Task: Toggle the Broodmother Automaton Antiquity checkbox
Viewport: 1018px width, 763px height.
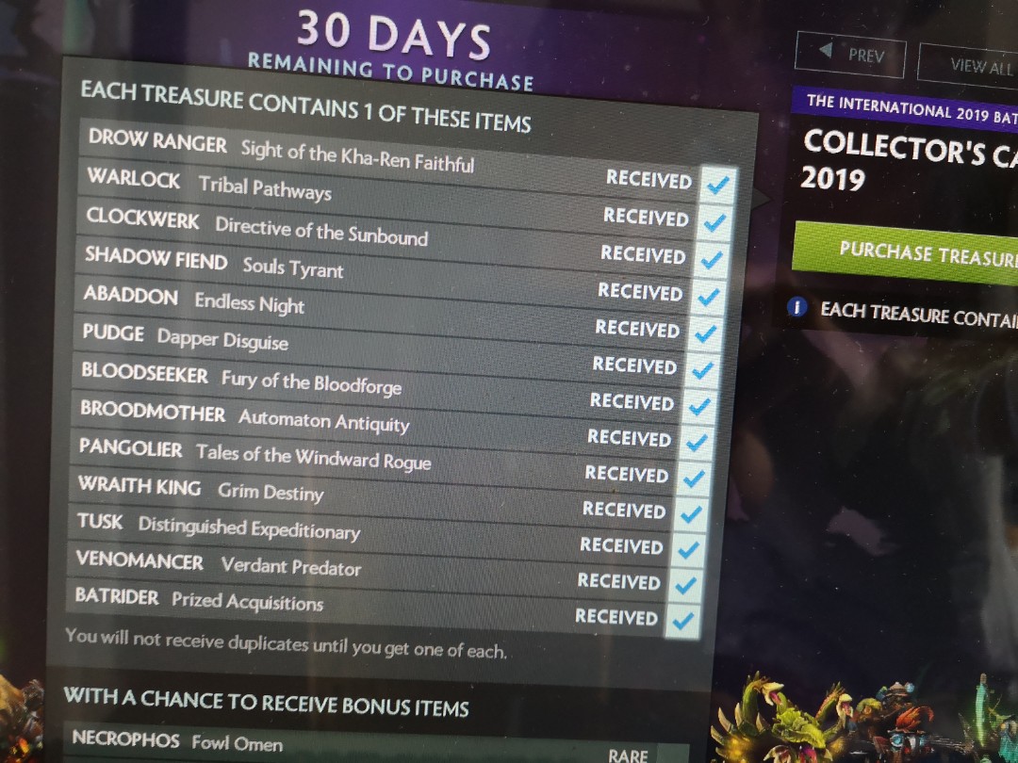Action: coord(698,443)
